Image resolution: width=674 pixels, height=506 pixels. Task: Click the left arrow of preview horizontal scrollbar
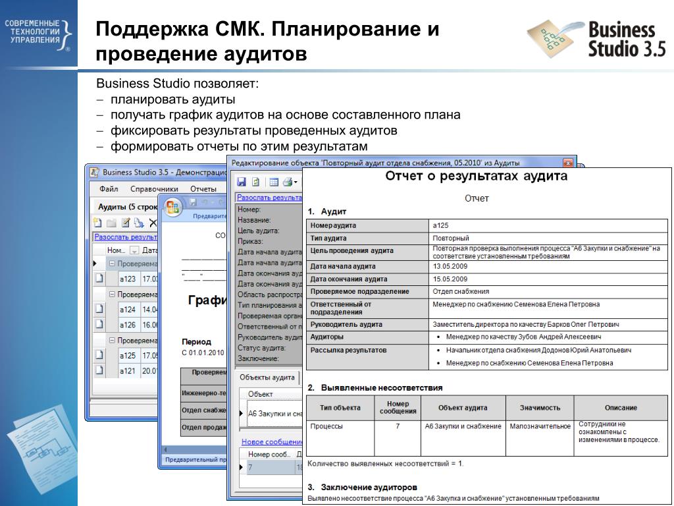(x=165, y=449)
